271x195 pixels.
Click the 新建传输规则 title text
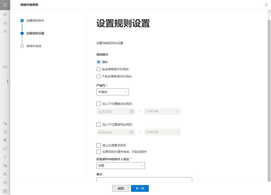click(x=29, y=5)
